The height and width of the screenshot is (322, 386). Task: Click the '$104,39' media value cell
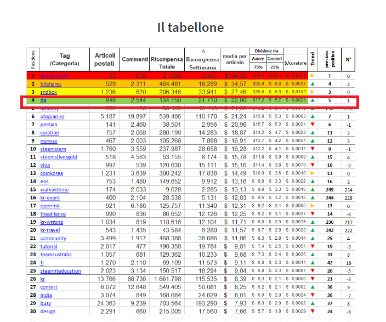click(x=236, y=76)
